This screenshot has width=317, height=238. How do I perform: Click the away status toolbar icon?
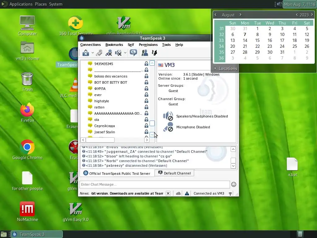86,53
